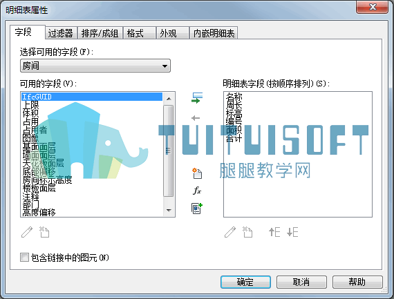Click delete icon under schedule fields

[x=247, y=232]
